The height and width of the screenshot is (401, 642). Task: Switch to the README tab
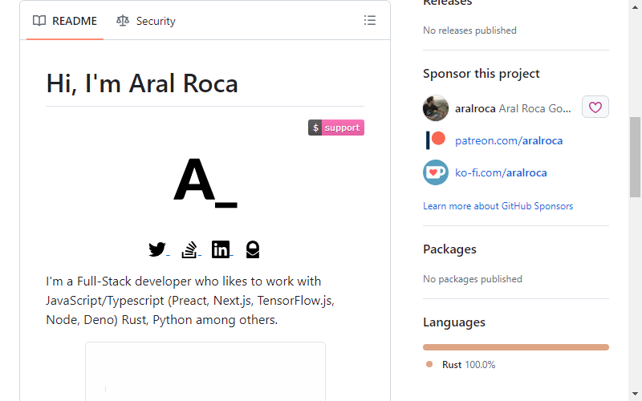[x=65, y=21]
